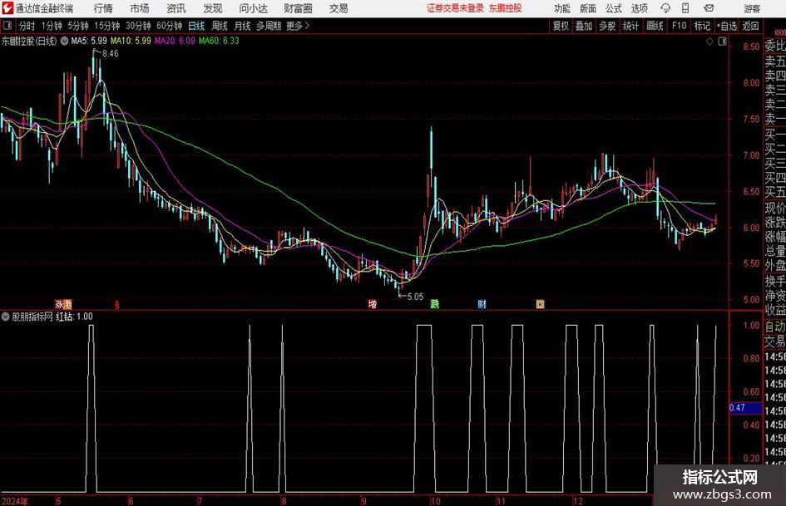Click the diamond icon in chart corner

point(709,42)
